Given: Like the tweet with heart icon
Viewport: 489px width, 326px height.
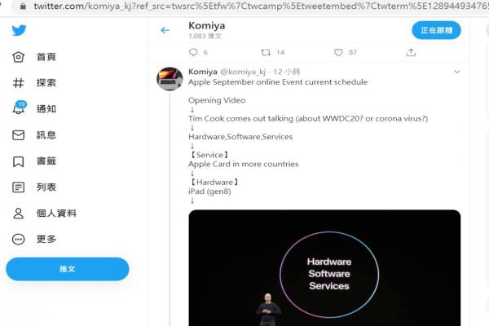Looking at the screenshot, I should click(x=338, y=52).
